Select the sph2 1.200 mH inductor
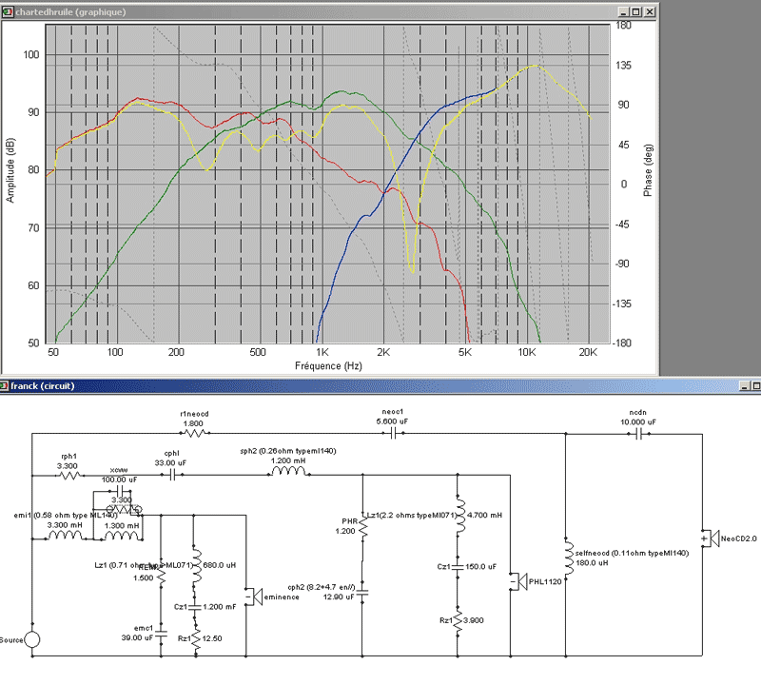The width and height of the screenshot is (761, 685). [x=289, y=472]
